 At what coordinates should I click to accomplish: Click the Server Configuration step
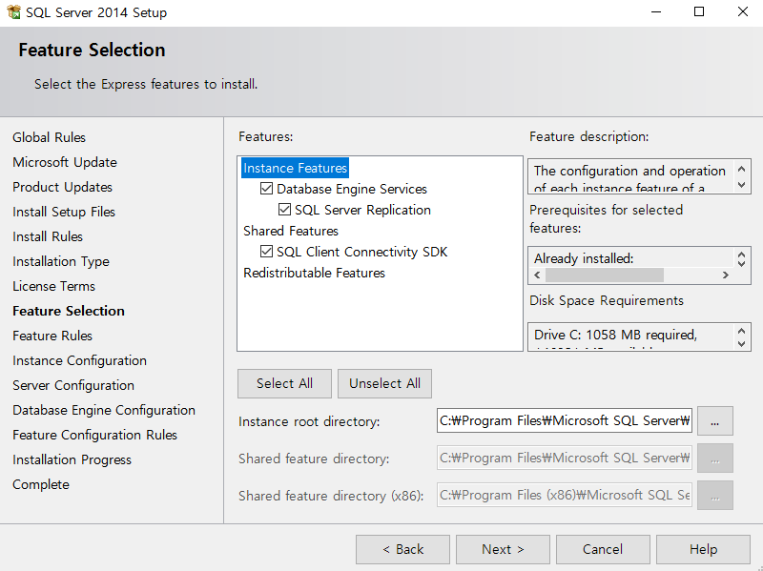click(x=73, y=385)
